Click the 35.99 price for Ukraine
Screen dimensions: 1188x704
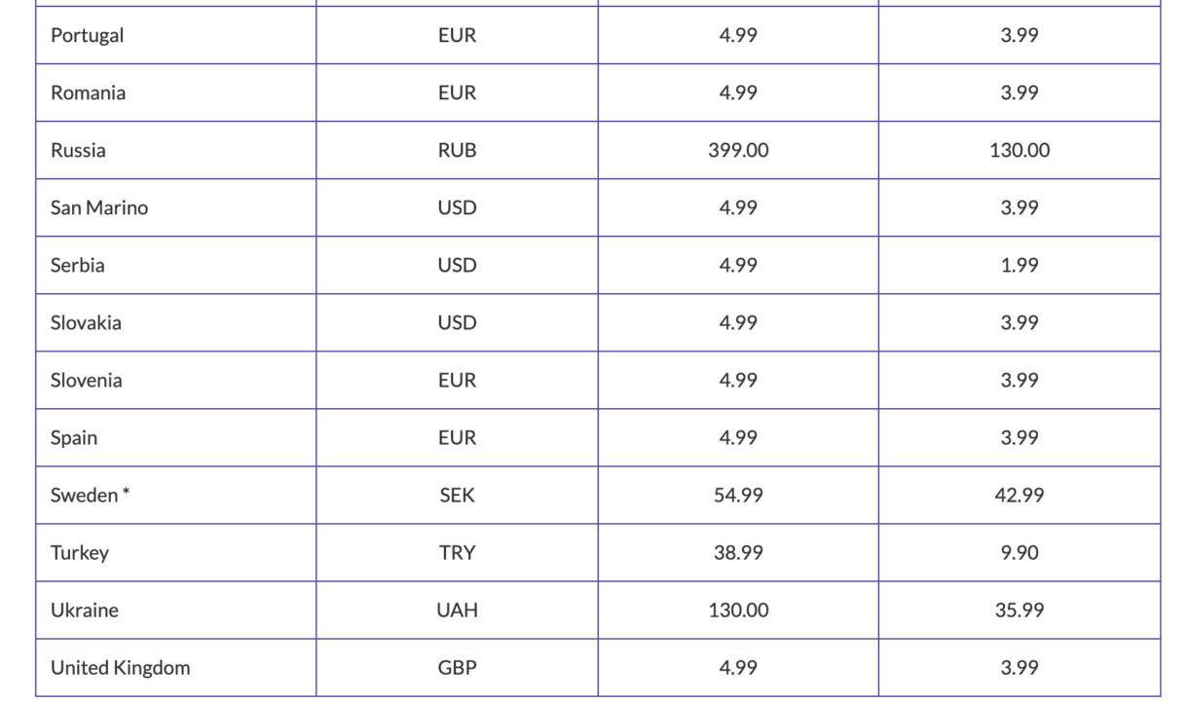pos(1020,610)
